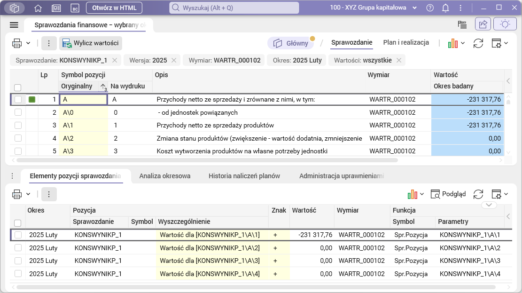The height and width of the screenshot is (293, 522).
Task: Switch to the Plan i realizacja tab
Action: coord(406,43)
